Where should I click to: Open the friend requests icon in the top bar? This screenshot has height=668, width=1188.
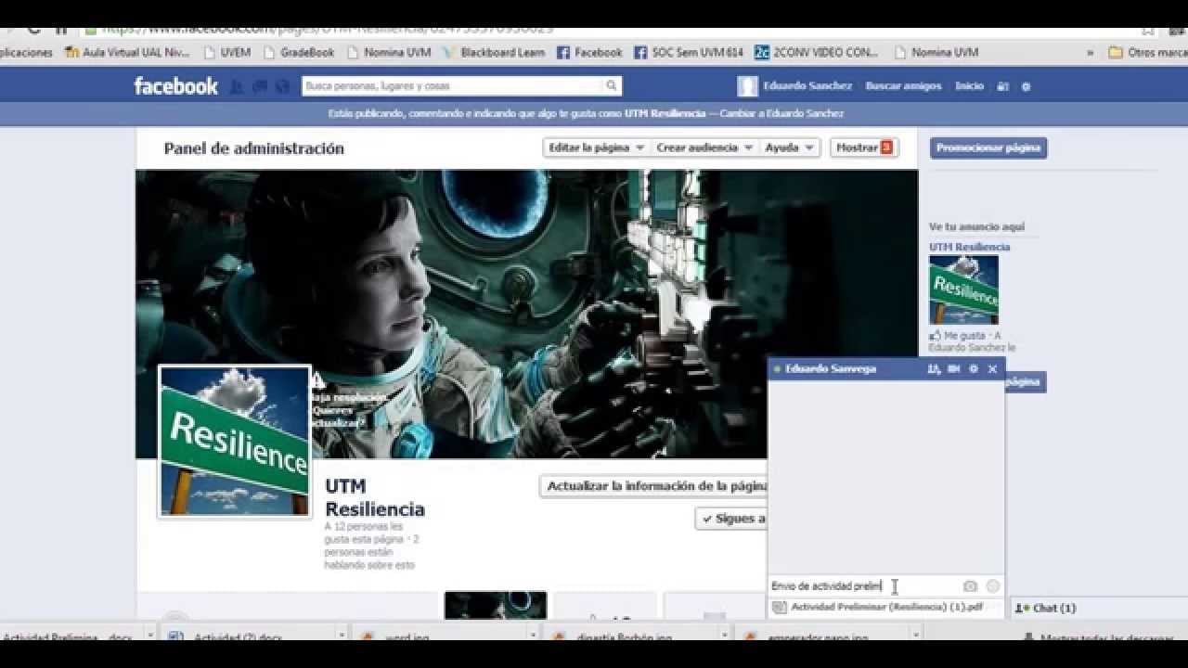pyautogui.click(x=237, y=86)
